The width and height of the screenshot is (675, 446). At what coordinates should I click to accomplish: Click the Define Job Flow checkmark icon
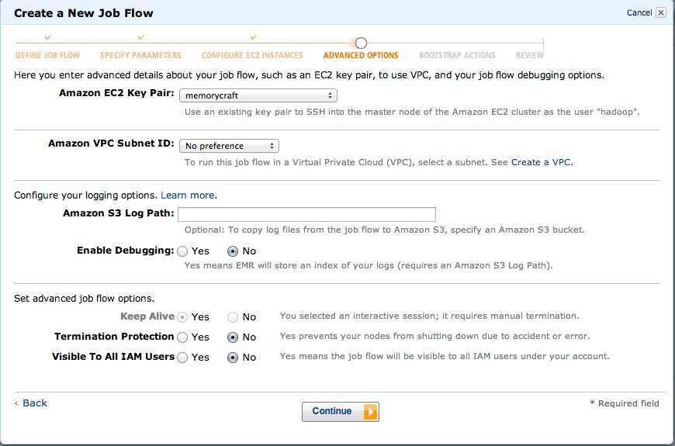coord(48,37)
